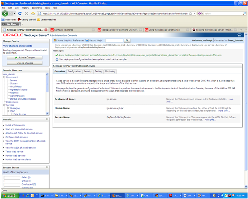Click the Startup & Shutdown Classes item
Viewport: 248px width, 199px height.
coord(23,99)
